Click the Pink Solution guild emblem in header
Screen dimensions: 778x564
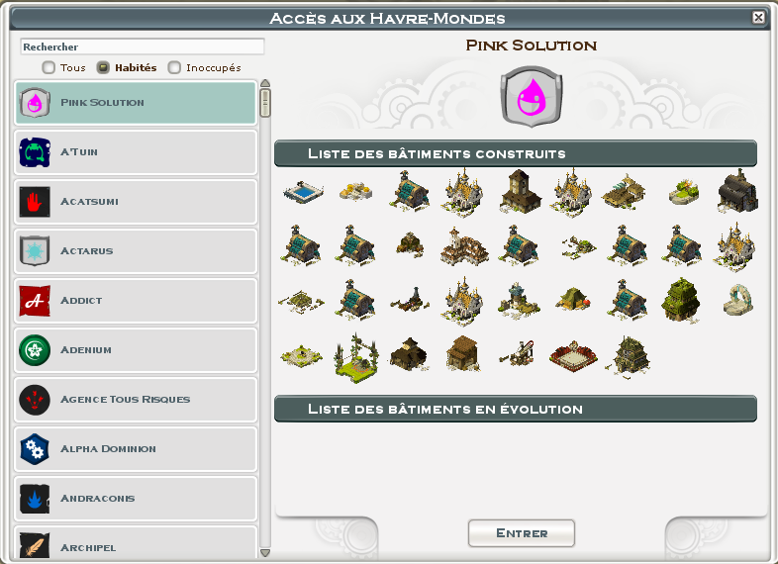click(532, 96)
